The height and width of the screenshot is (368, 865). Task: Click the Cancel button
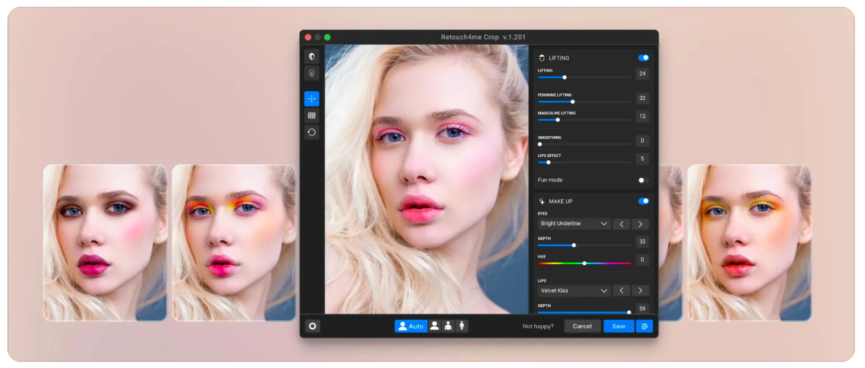click(582, 326)
